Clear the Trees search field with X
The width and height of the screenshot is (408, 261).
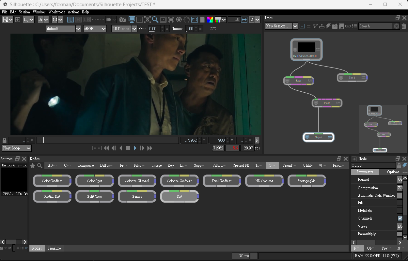[x=397, y=26]
